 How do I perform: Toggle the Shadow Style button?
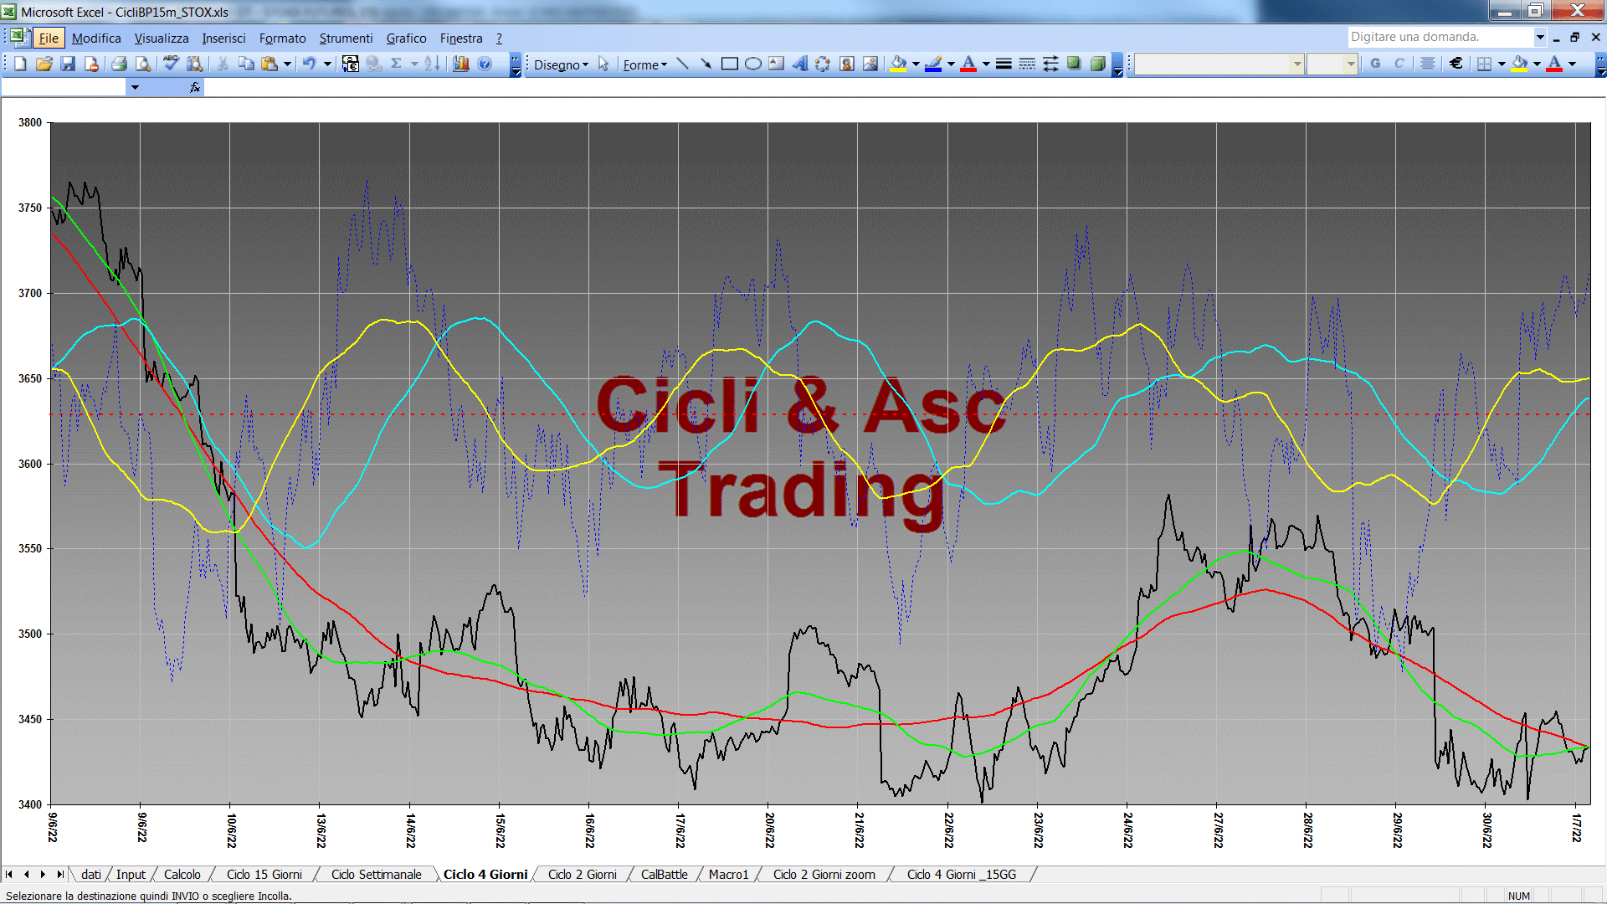click(x=1074, y=64)
